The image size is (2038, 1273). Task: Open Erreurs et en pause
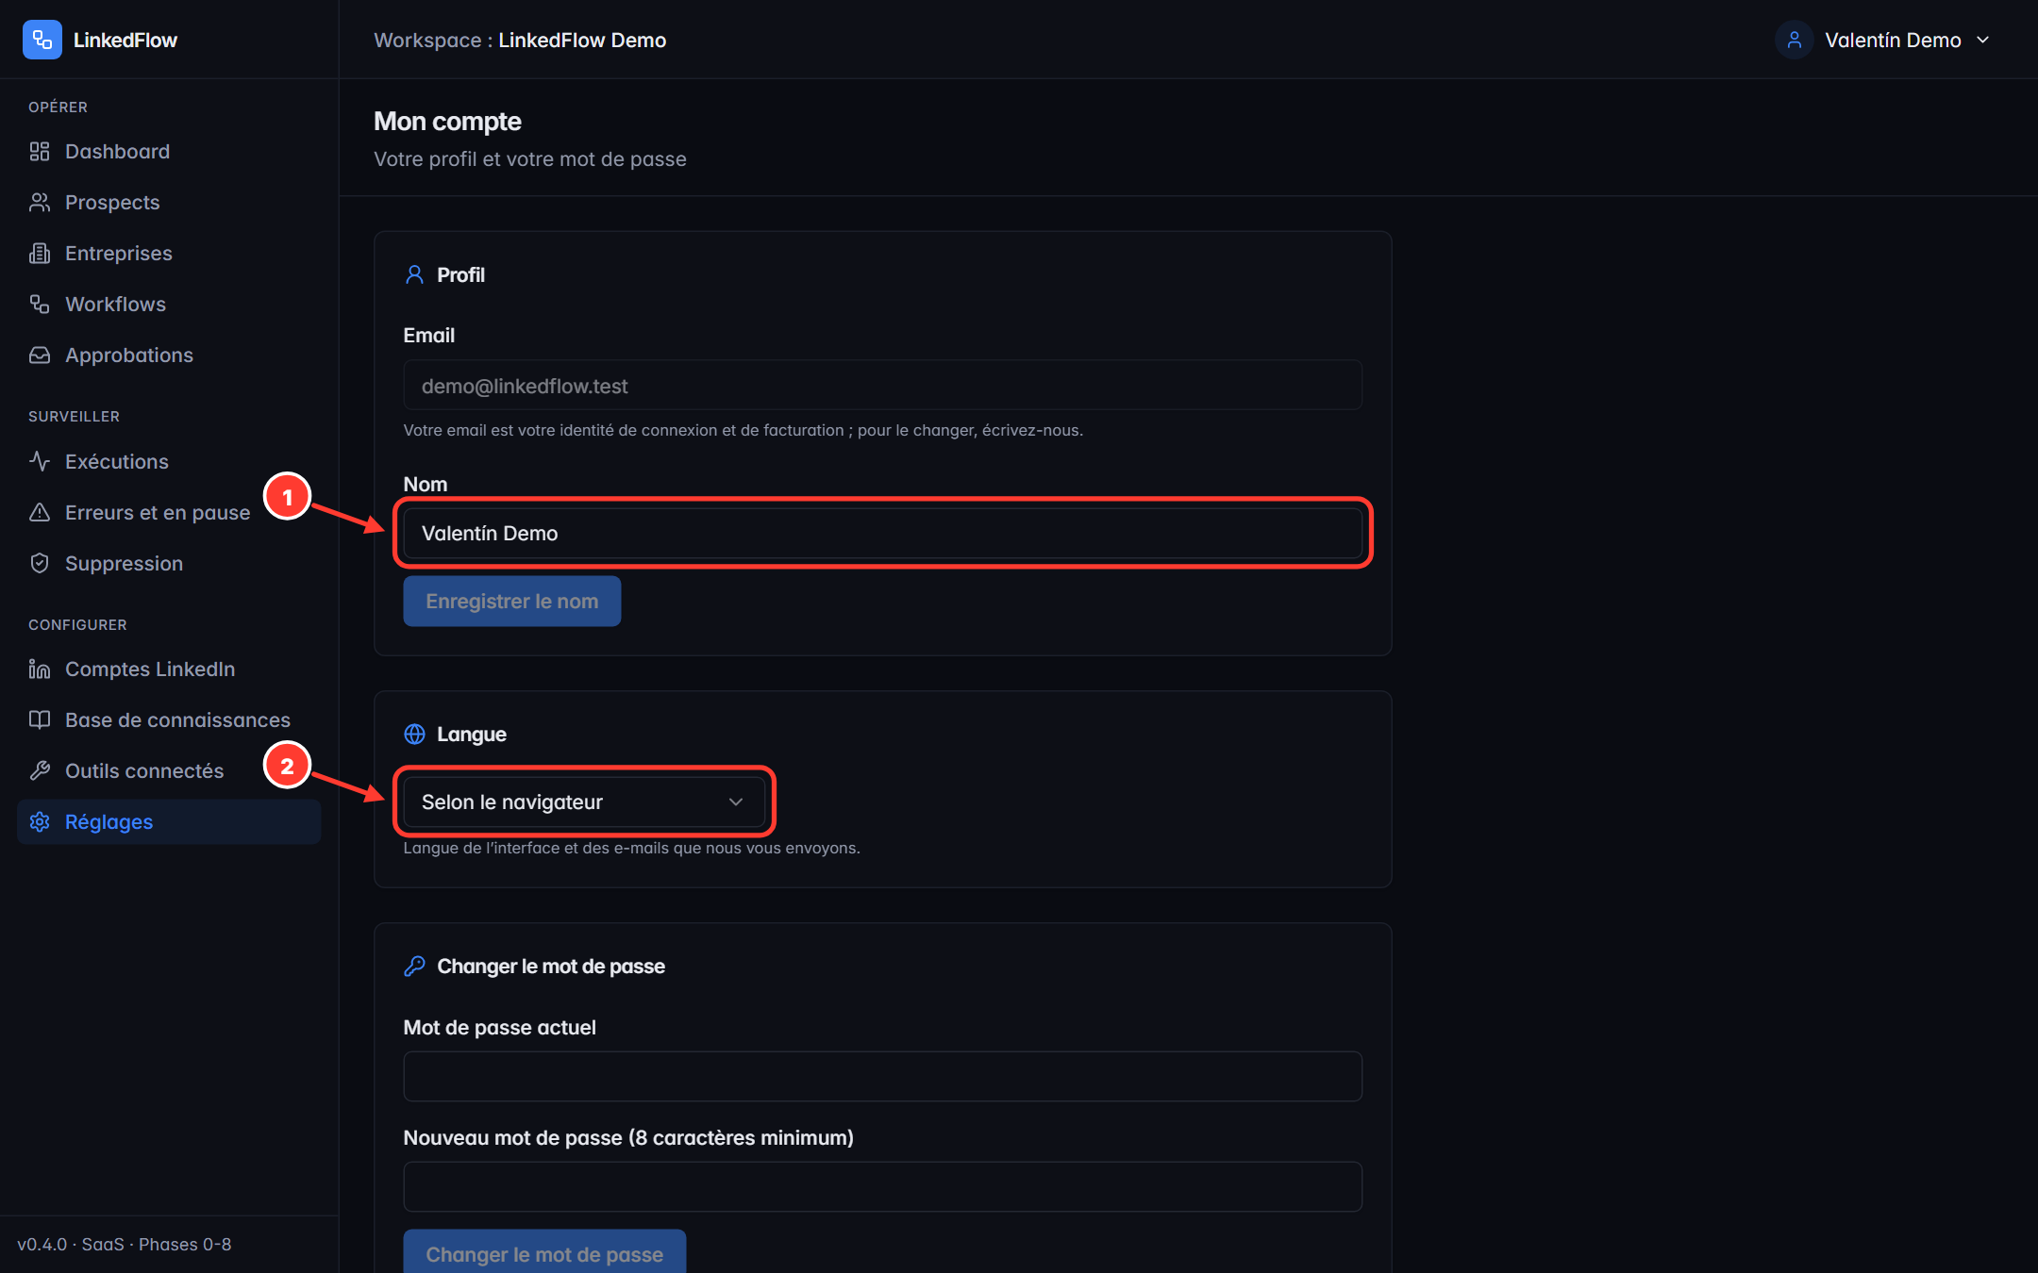(x=169, y=513)
